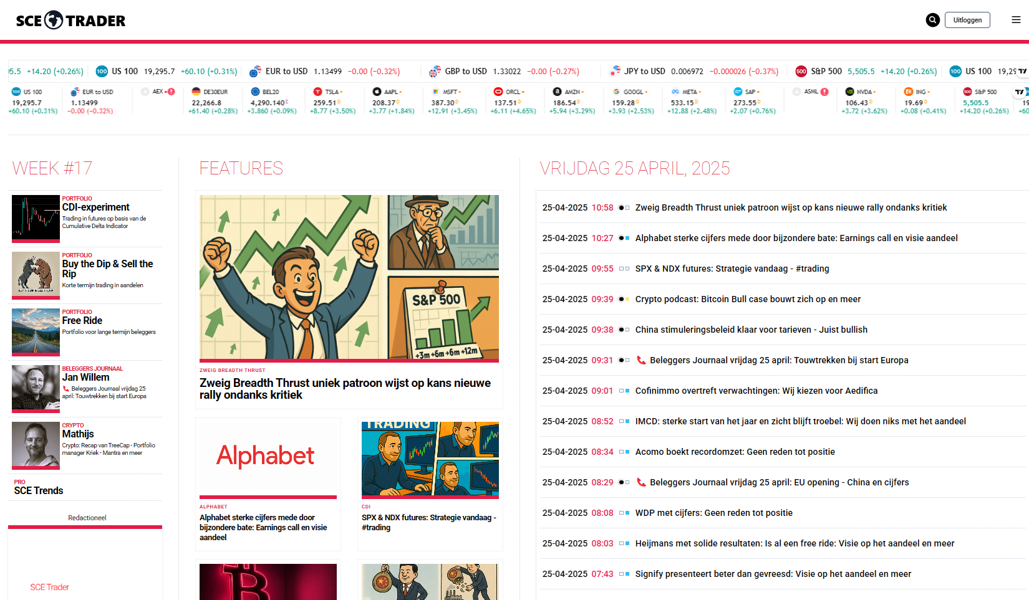
Task: Open the CDI-experiment portfolio thumbnail
Action: coord(36,219)
